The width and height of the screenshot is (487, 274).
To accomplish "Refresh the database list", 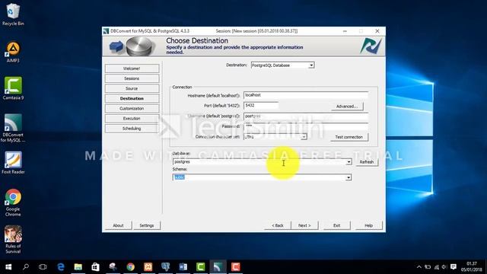I will [x=367, y=162].
